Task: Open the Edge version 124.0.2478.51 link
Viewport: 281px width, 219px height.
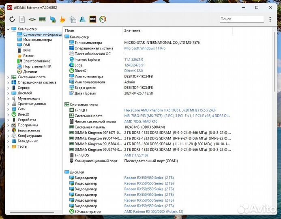Action: tap(134, 65)
